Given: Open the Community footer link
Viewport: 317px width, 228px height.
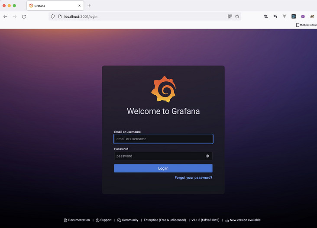Looking at the screenshot, I should pos(128,220).
